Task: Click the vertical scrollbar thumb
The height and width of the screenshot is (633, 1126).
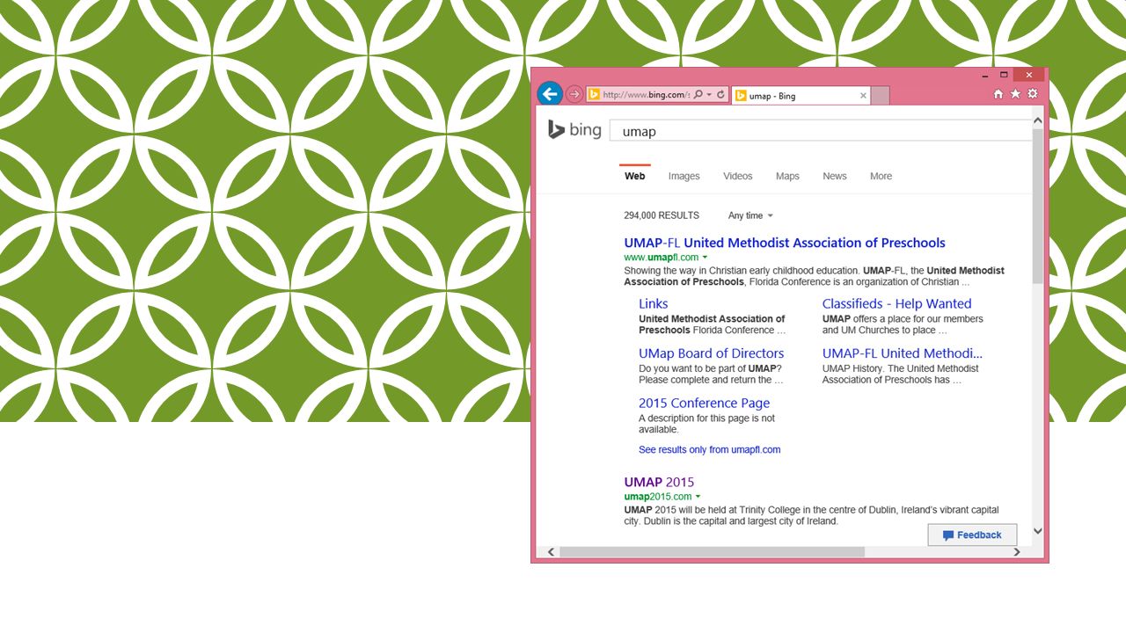Action: (x=1037, y=206)
